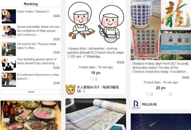Open the RELEASE logo icon

[136, 104]
